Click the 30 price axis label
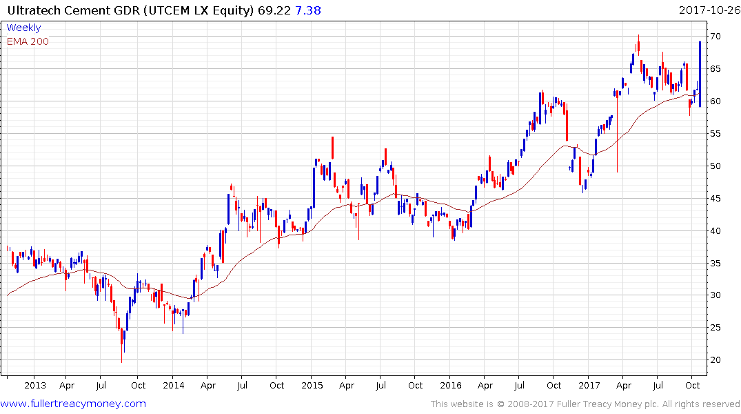 pos(715,295)
